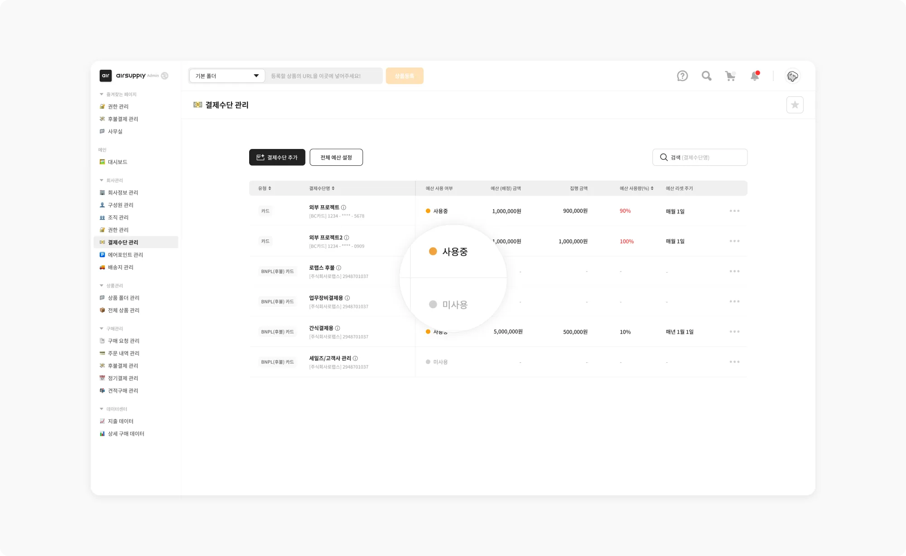Open the help question mark icon
The height and width of the screenshot is (556, 906).
[x=682, y=76]
